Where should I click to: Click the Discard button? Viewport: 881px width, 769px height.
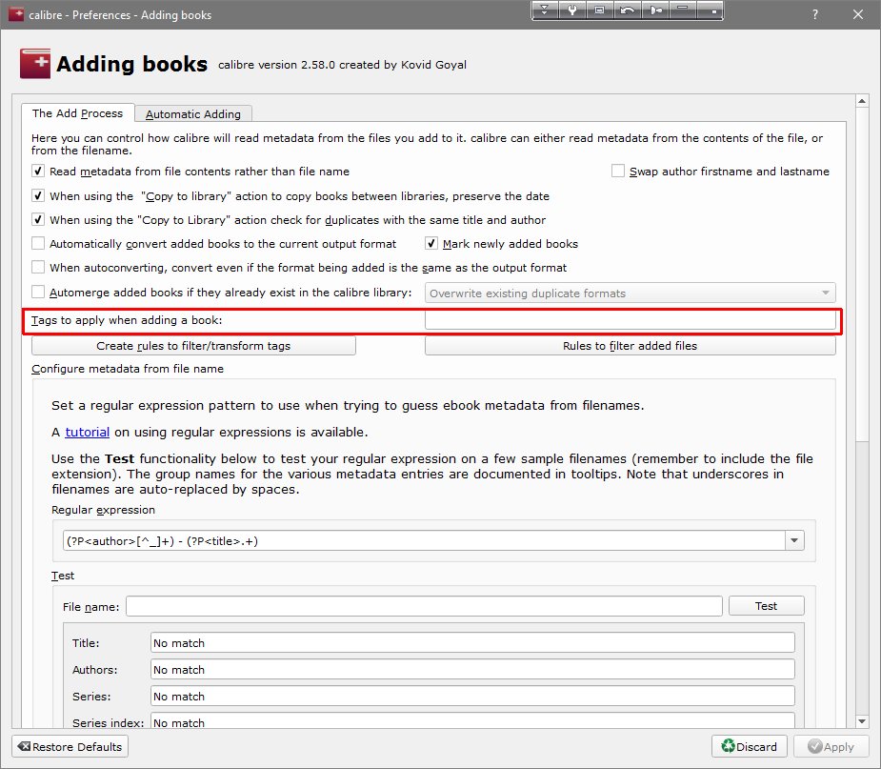(749, 746)
